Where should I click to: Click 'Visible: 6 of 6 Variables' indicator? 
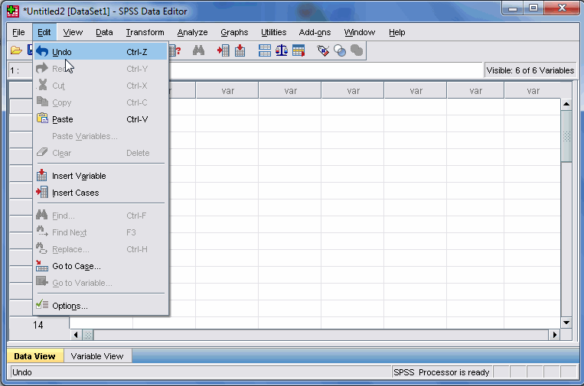[x=530, y=70]
